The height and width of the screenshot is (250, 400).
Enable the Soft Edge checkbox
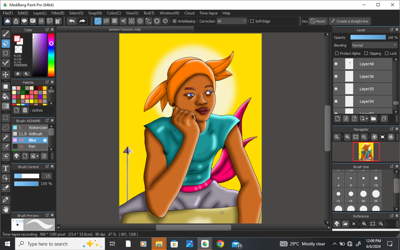tap(252, 21)
